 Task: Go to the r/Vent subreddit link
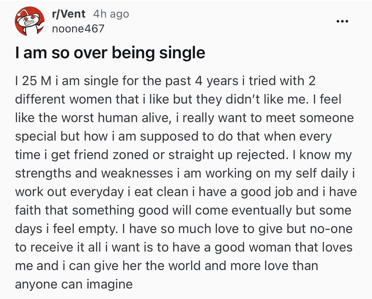[x=69, y=14]
